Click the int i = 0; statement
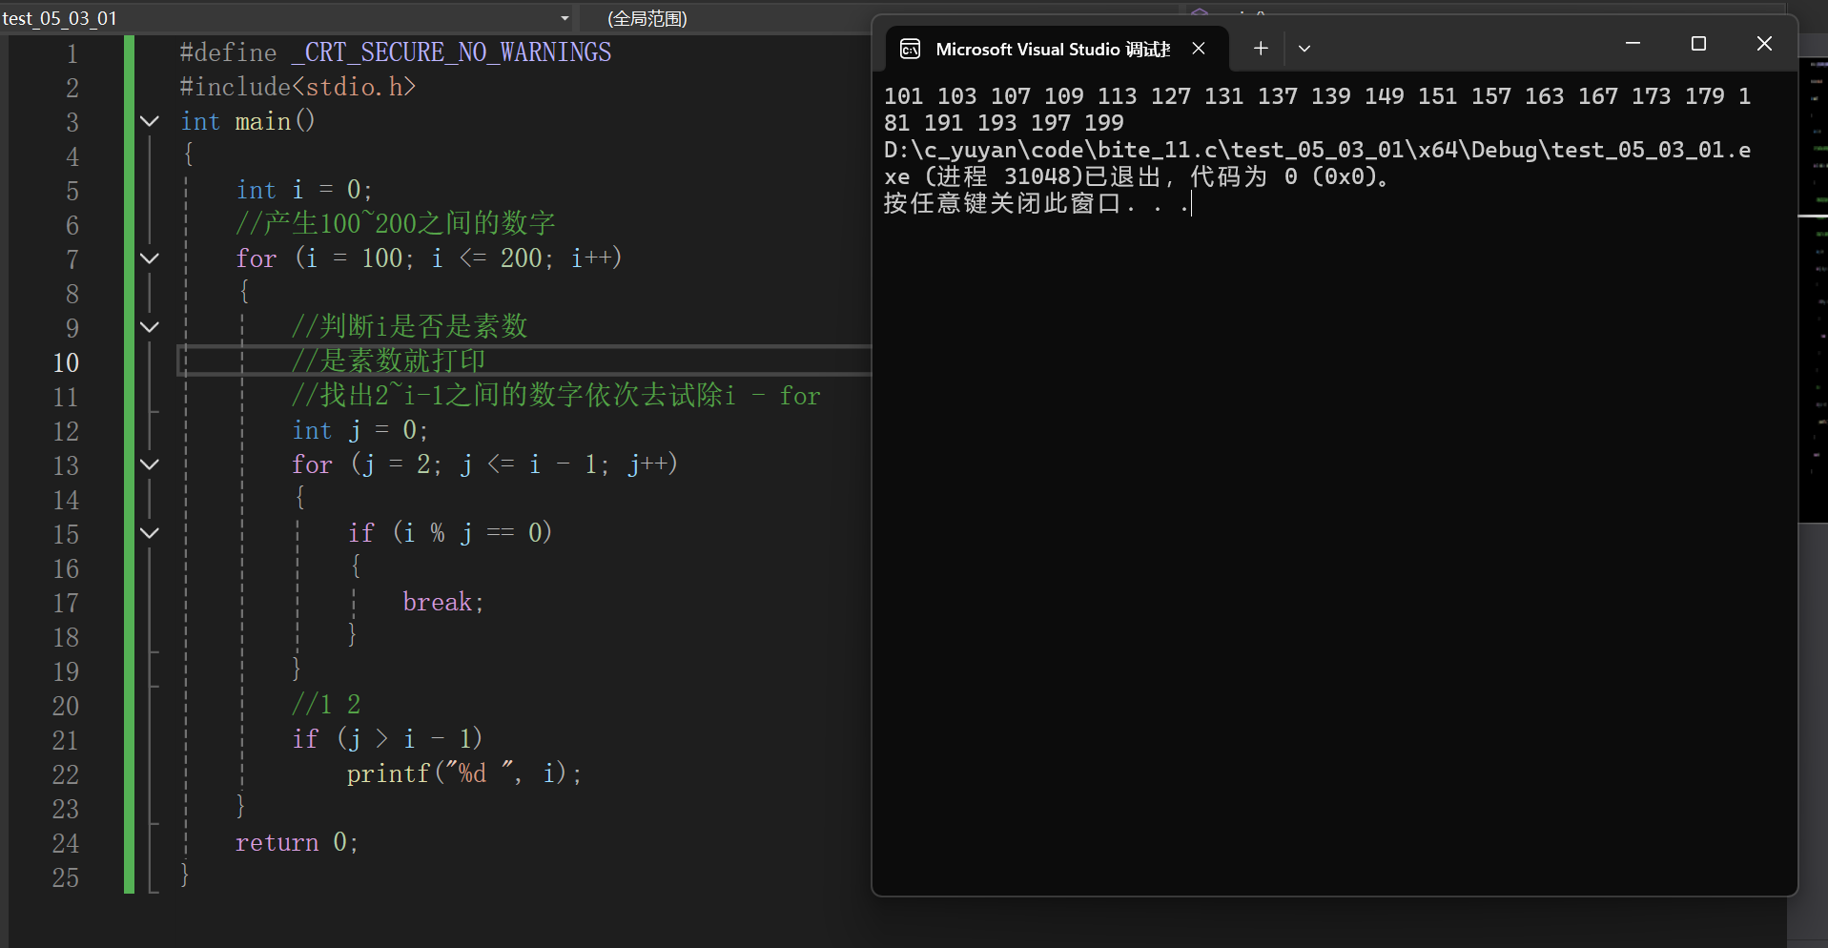Screen dimensions: 1828x948 pos(304,190)
